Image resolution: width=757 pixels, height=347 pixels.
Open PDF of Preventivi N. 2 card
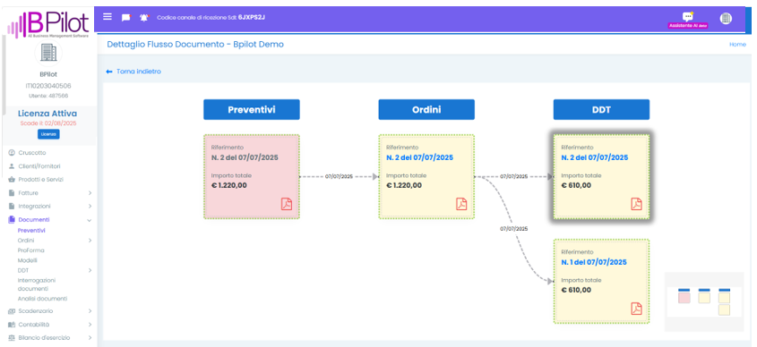[x=287, y=204]
